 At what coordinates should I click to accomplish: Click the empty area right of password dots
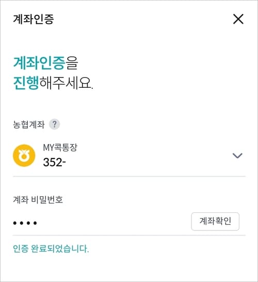[x=113, y=223]
